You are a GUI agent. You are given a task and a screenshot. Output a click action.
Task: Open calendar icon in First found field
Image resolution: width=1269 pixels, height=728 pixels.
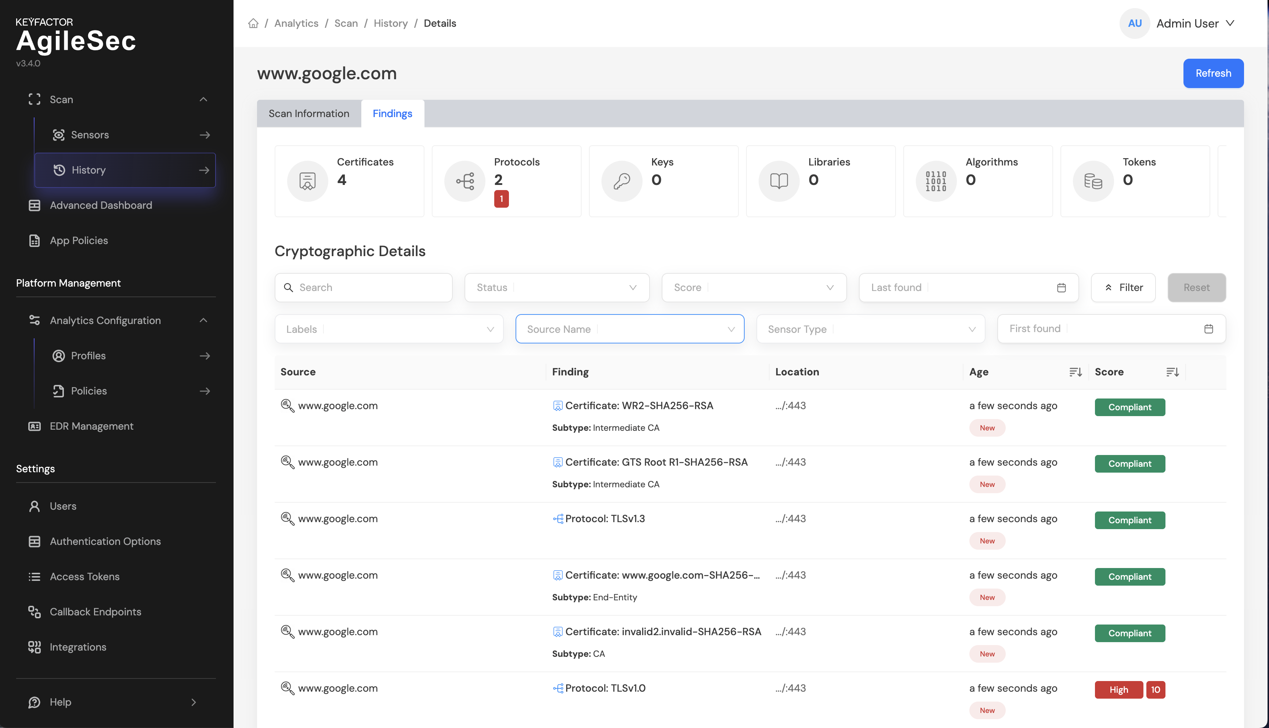(x=1208, y=329)
